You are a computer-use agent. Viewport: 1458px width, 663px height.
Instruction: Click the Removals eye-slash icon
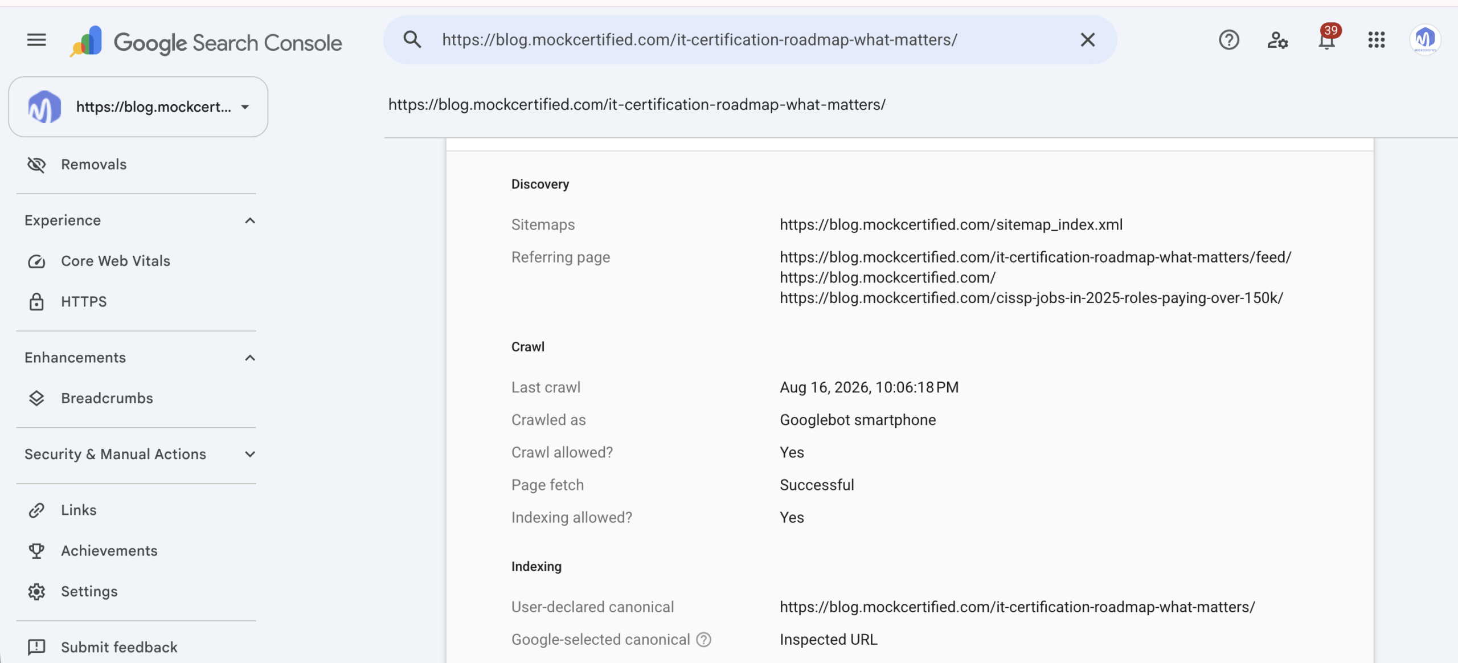[36, 165]
